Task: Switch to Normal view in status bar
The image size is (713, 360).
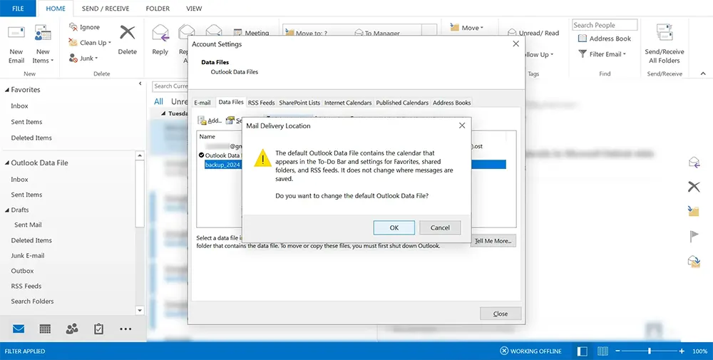Action: pyautogui.click(x=582, y=351)
